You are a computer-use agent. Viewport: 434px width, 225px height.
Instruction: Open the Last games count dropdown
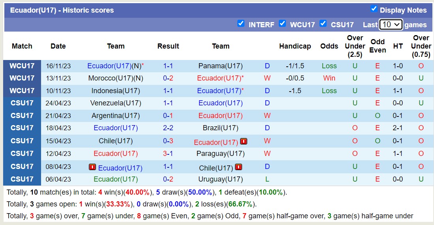tap(391, 24)
